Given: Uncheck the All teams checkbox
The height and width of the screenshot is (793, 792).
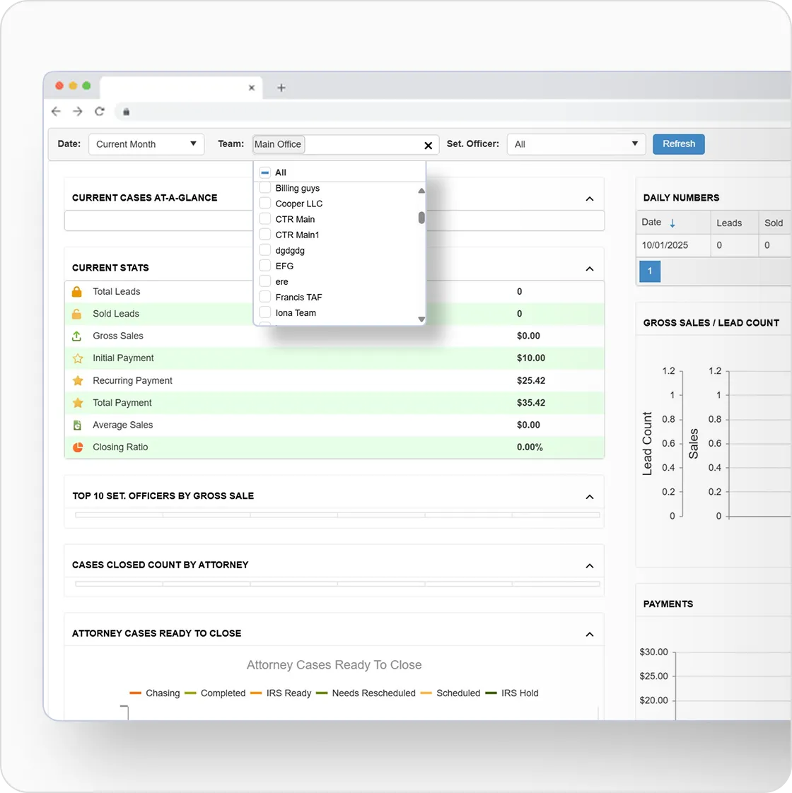Looking at the screenshot, I should 265,172.
